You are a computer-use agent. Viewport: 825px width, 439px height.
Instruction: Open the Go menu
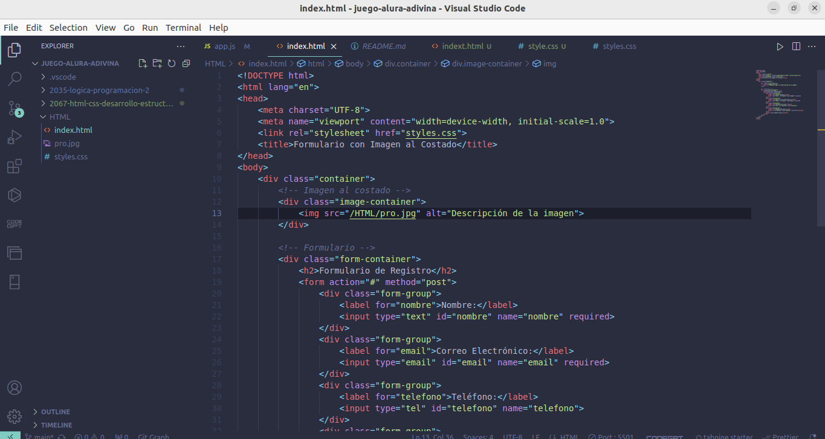click(129, 28)
